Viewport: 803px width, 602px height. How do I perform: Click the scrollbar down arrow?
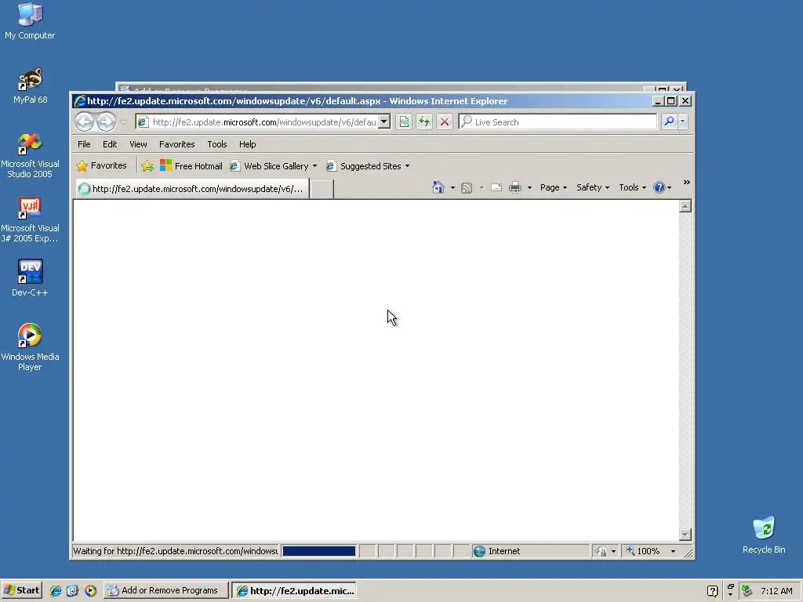click(685, 535)
